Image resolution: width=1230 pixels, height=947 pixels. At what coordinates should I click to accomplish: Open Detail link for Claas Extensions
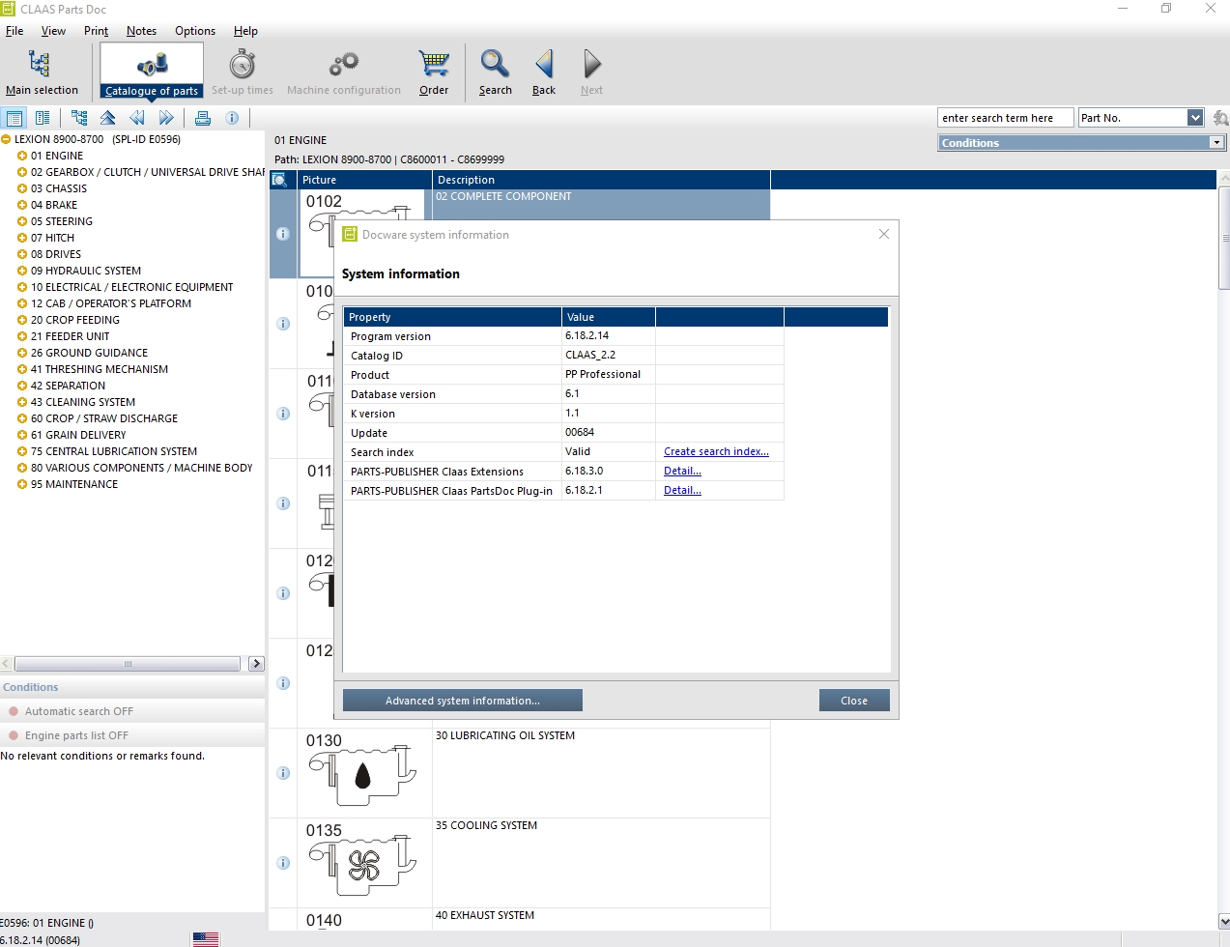click(x=682, y=471)
